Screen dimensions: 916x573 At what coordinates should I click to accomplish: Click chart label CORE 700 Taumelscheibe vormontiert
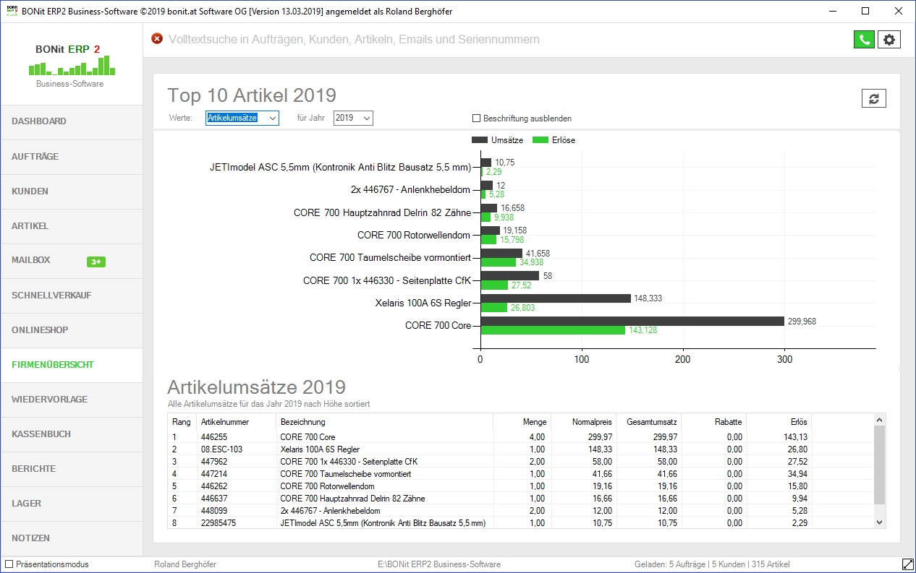tap(390, 258)
